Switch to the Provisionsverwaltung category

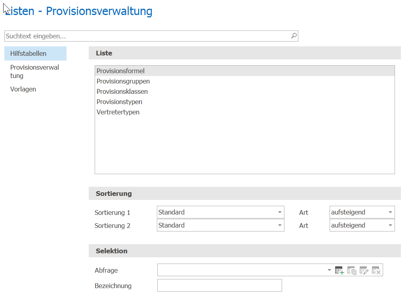[x=36, y=71]
